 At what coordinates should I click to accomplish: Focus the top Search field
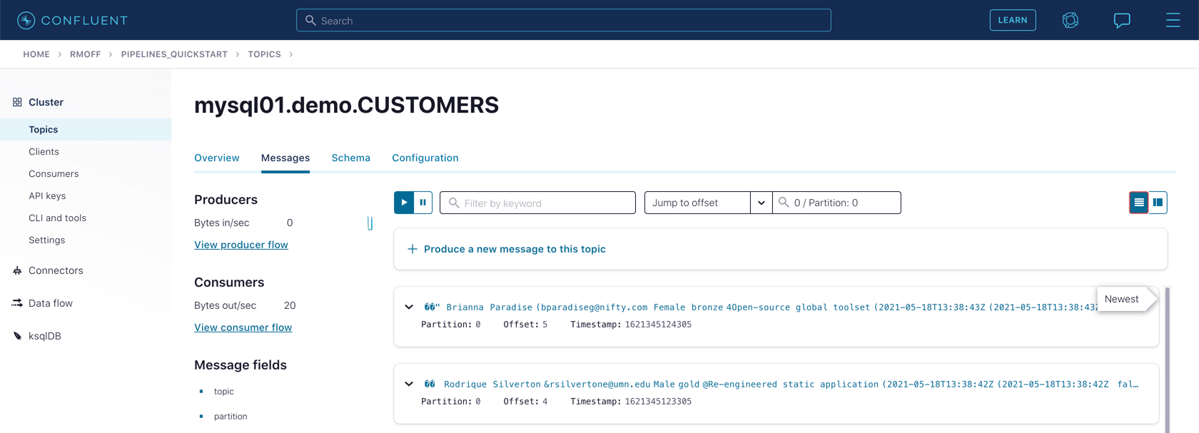click(x=564, y=21)
